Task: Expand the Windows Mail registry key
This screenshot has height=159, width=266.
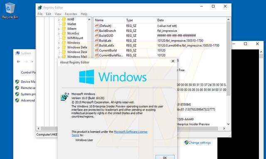Action: click(59, 57)
